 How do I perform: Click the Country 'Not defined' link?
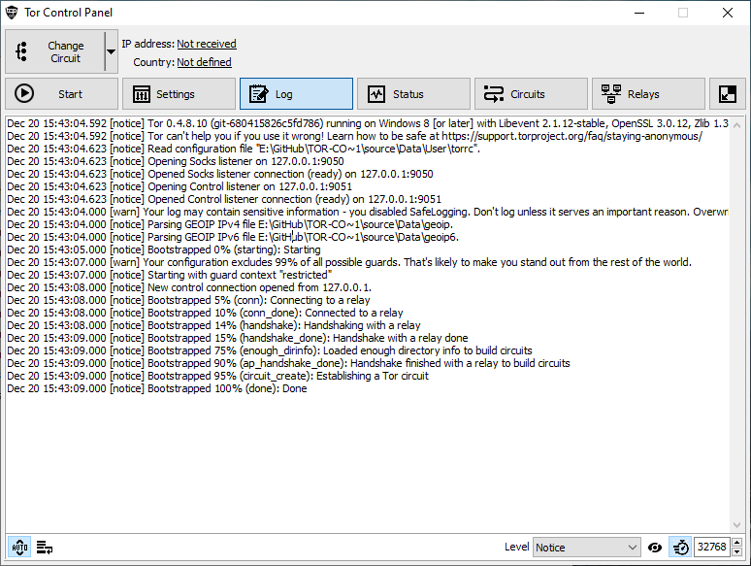point(204,62)
